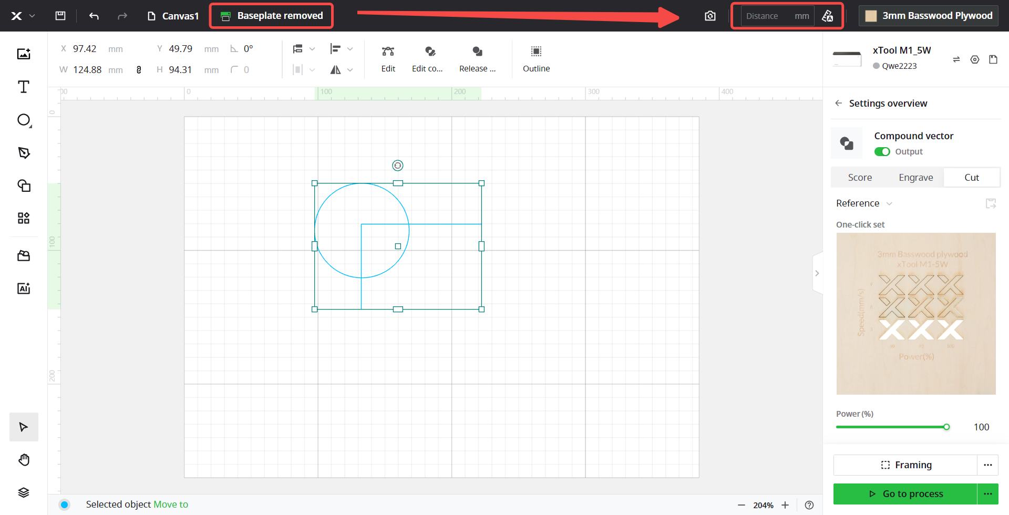Image resolution: width=1009 pixels, height=515 pixels.
Task: Open the align options dropdown
Action: pos(341,49)
